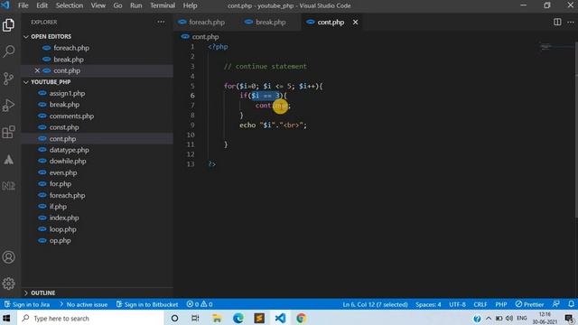Screen dimensions: 578x325
Task: Open Cortana circle on the taskbar
Action: tap(174, 318)
